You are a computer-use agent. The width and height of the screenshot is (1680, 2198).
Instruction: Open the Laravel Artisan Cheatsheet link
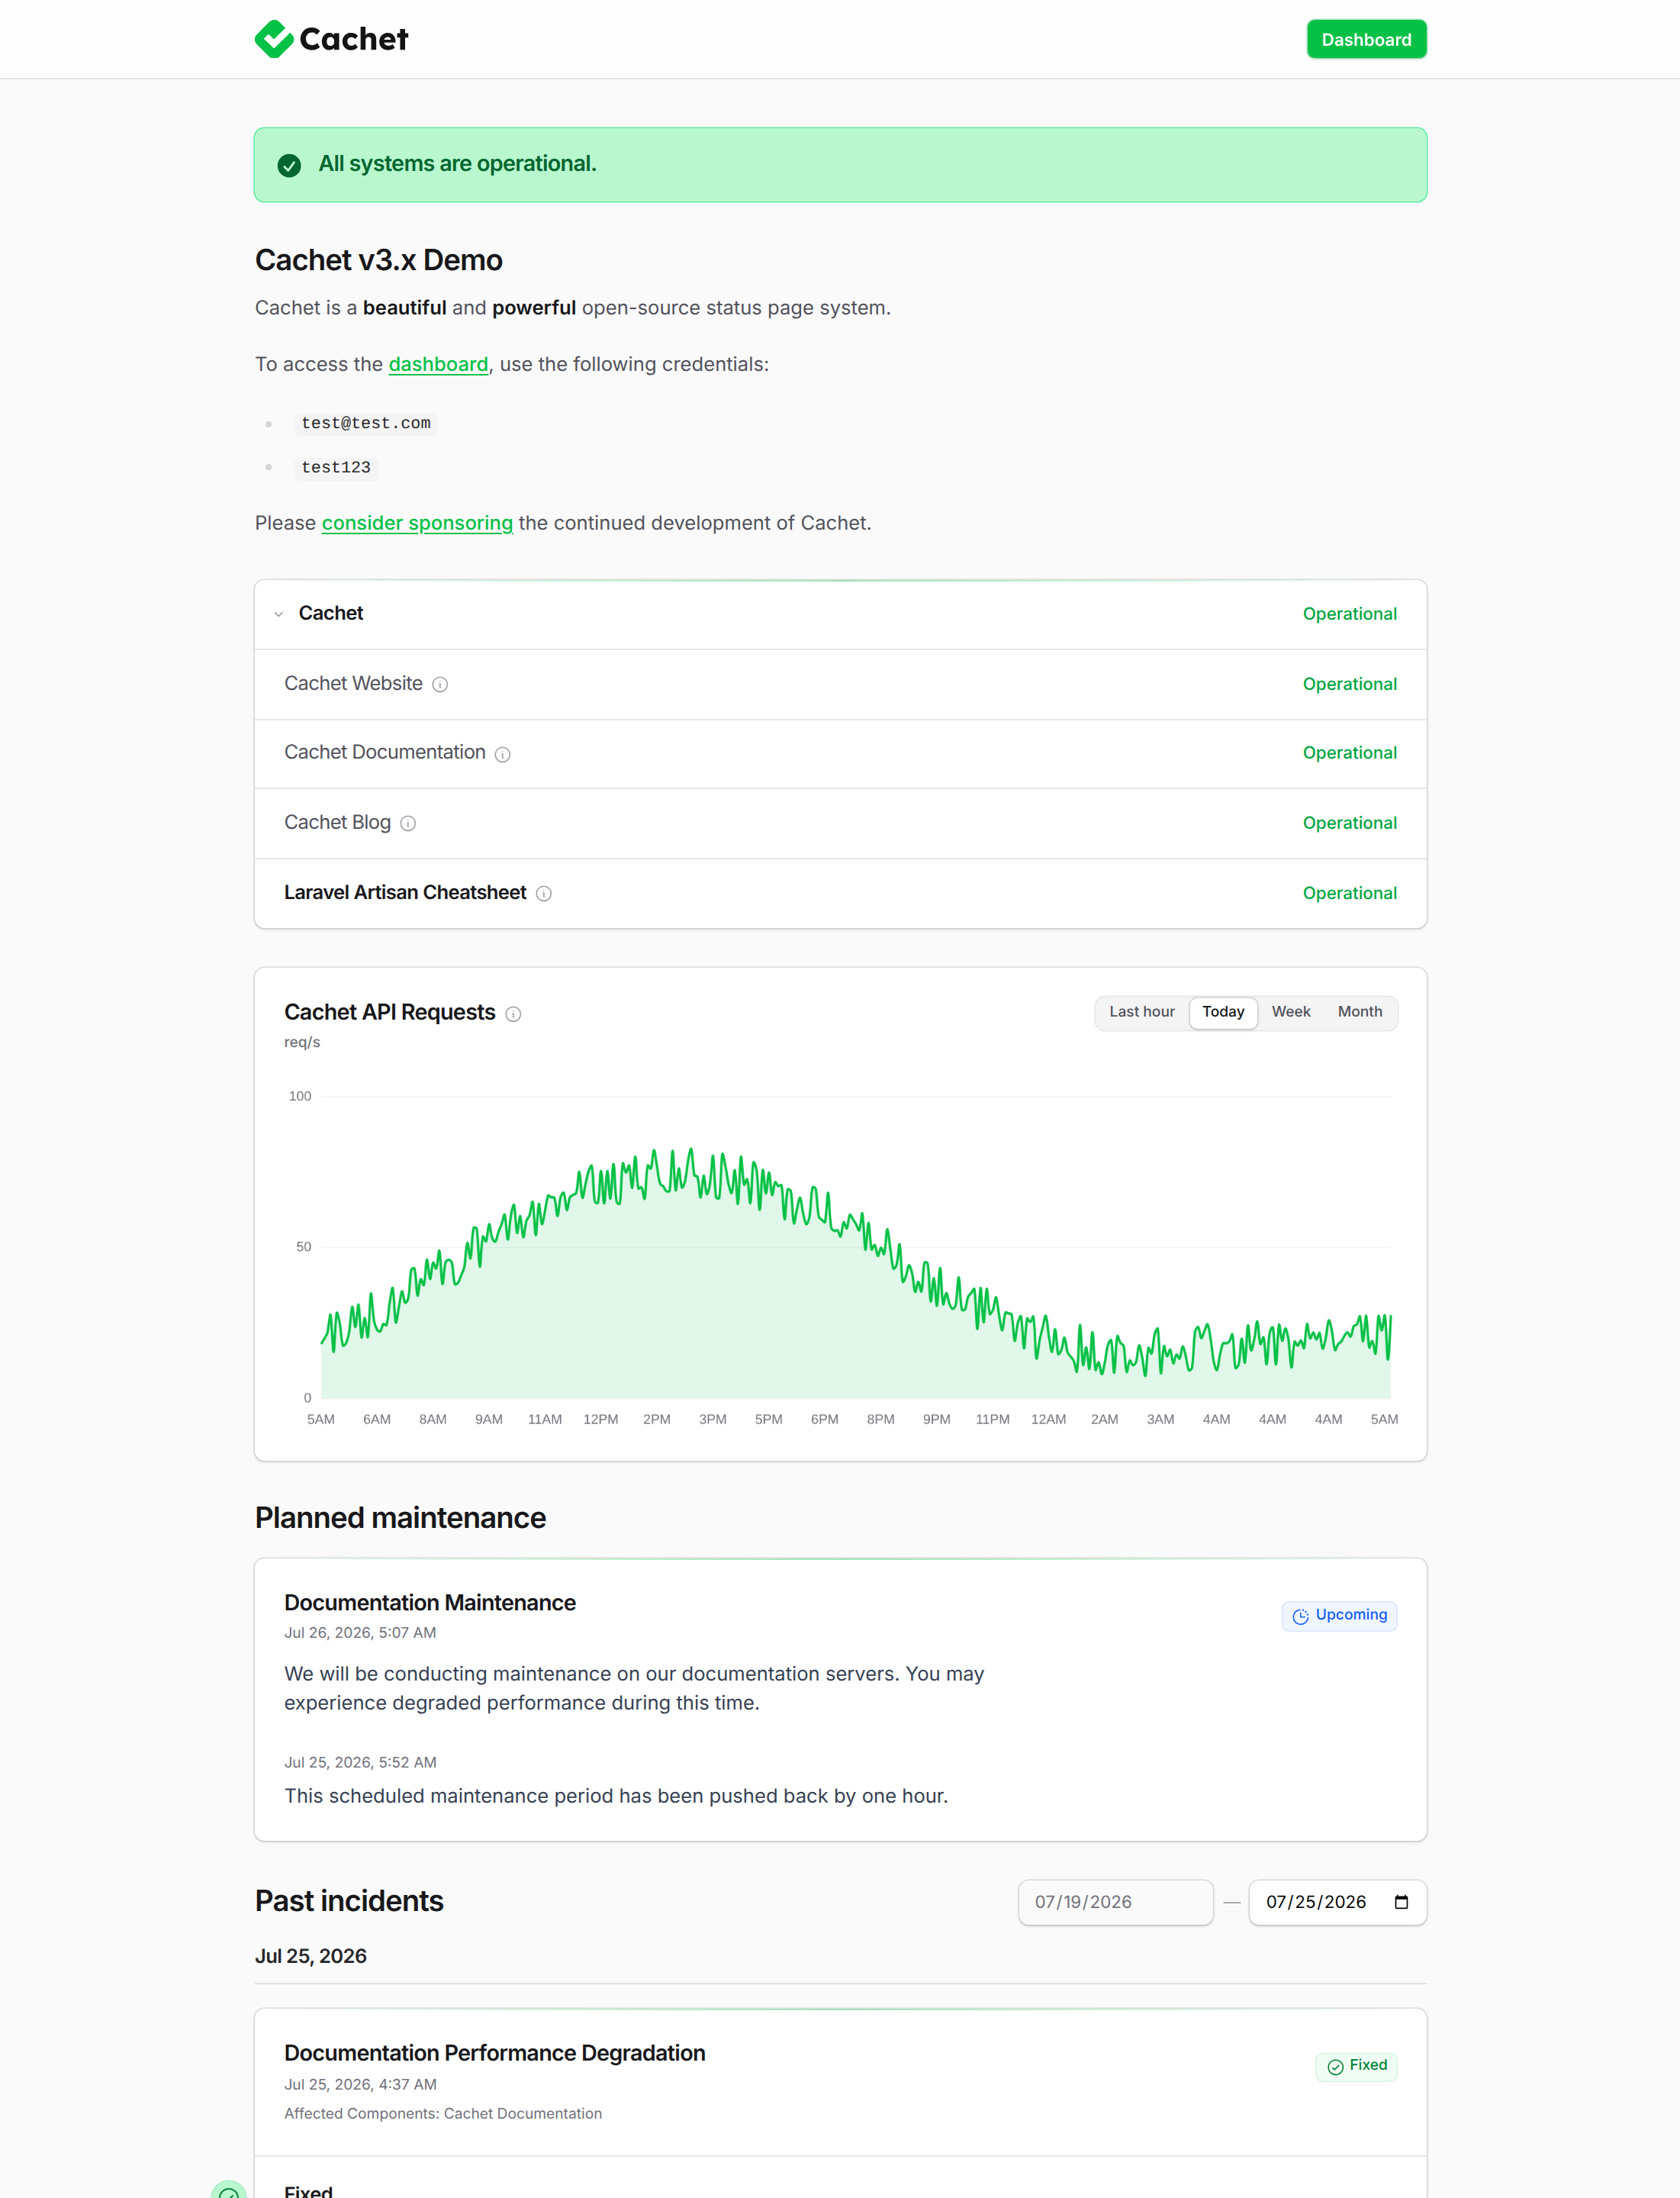tap(405, 892)
